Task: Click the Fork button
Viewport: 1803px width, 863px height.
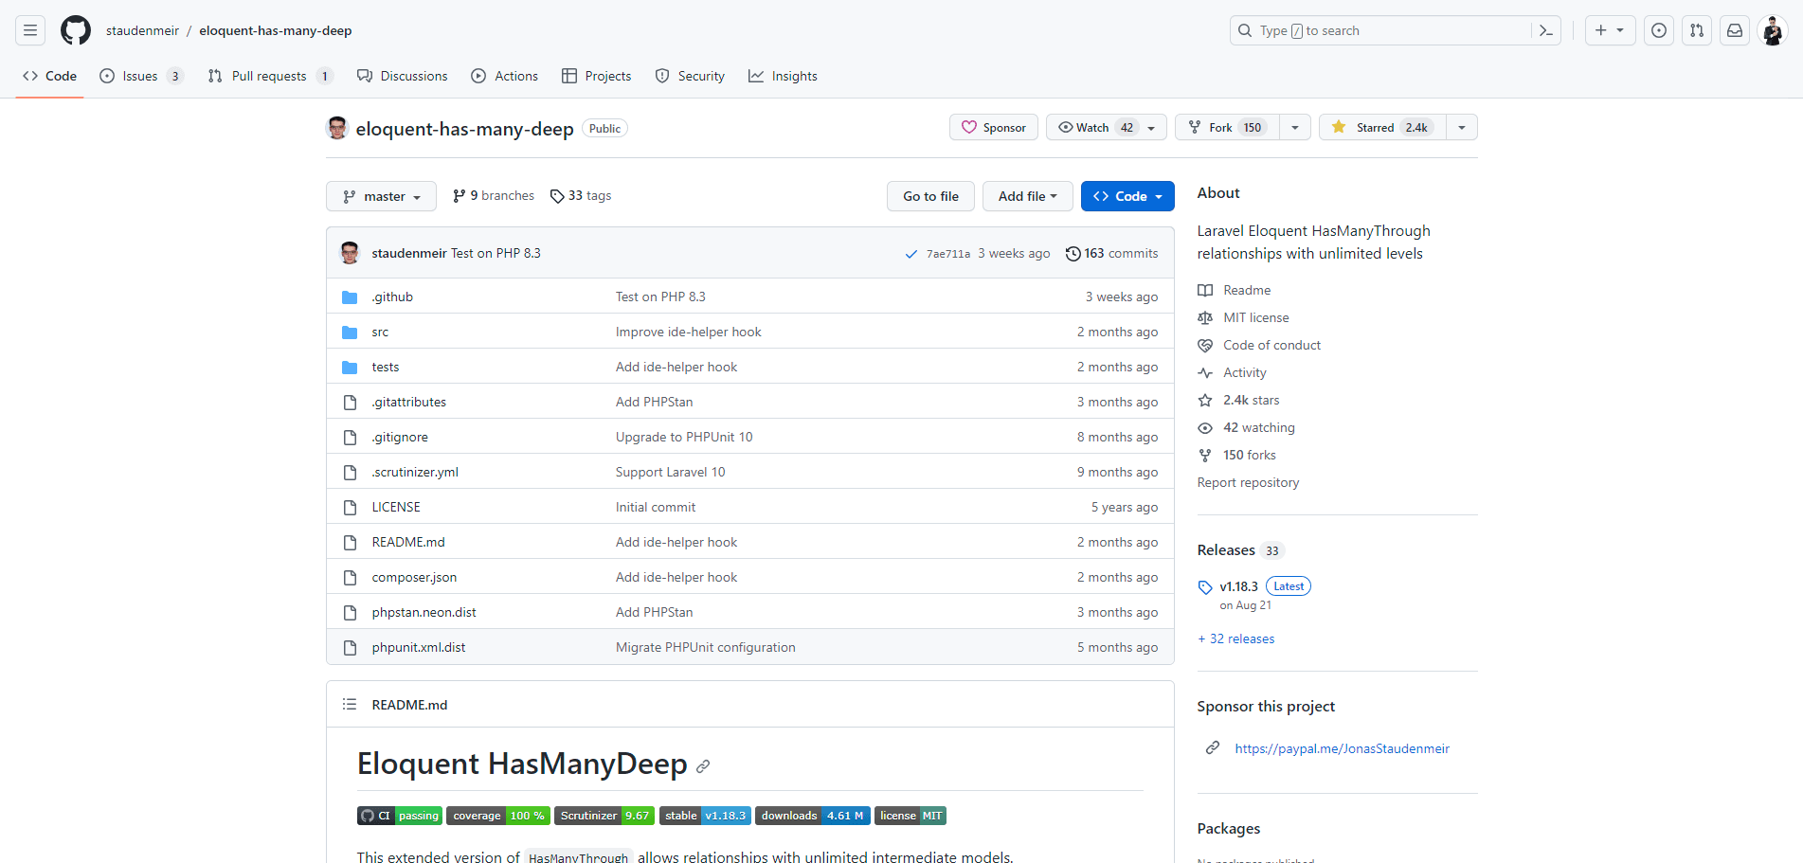Action: [x=1227, y=127]
